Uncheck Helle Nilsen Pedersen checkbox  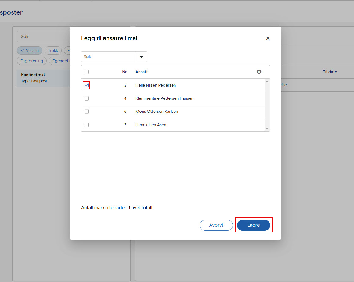[x=87, y=85]
